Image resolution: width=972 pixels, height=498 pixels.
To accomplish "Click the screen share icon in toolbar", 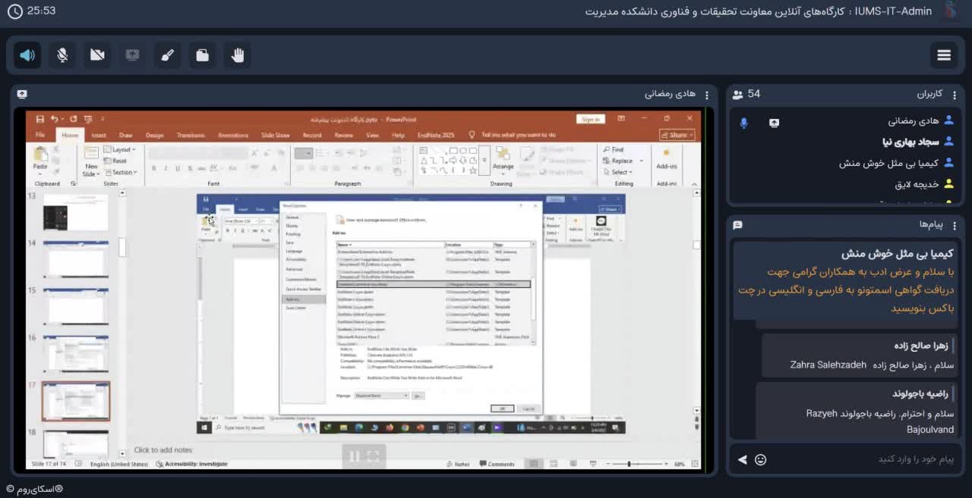I will (132, 55).
